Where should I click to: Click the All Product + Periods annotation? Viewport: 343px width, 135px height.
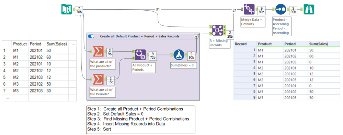tap(144, 67)
